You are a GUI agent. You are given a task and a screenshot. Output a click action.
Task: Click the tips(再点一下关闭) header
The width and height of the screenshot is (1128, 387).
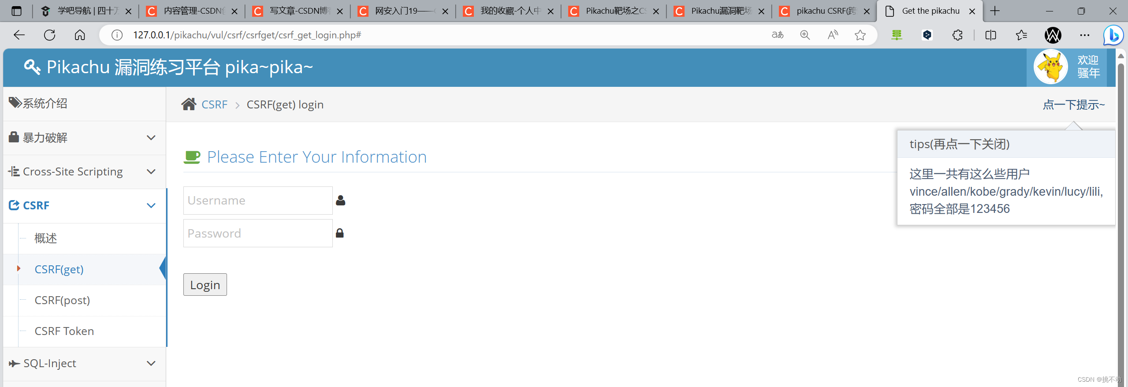point(1006,144)
